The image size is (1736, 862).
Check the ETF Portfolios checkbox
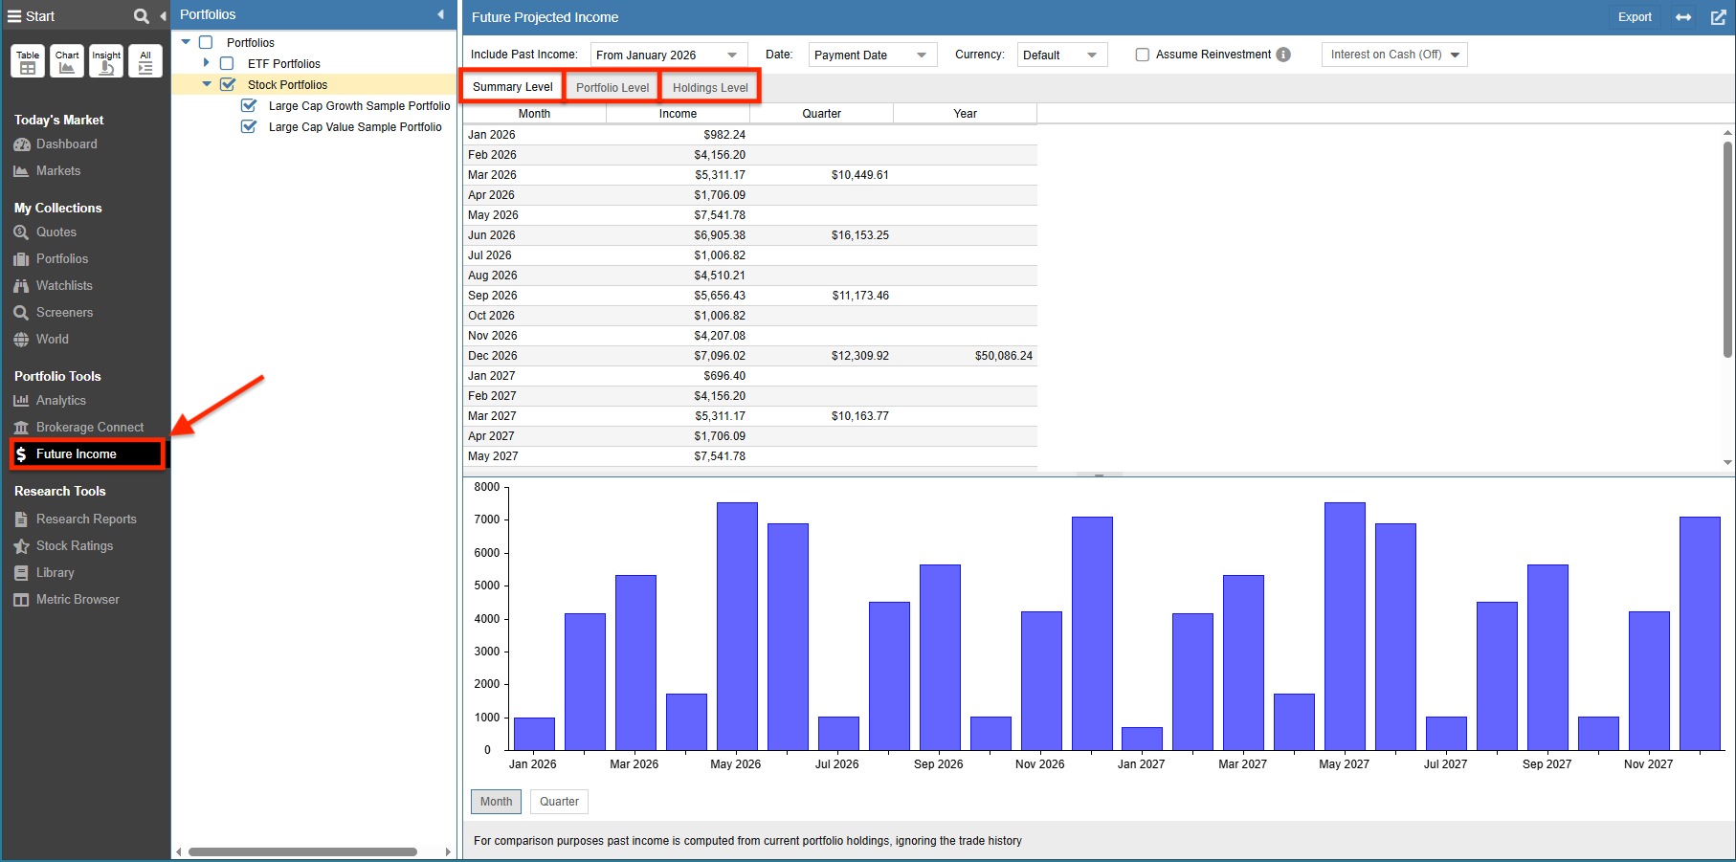227,63
